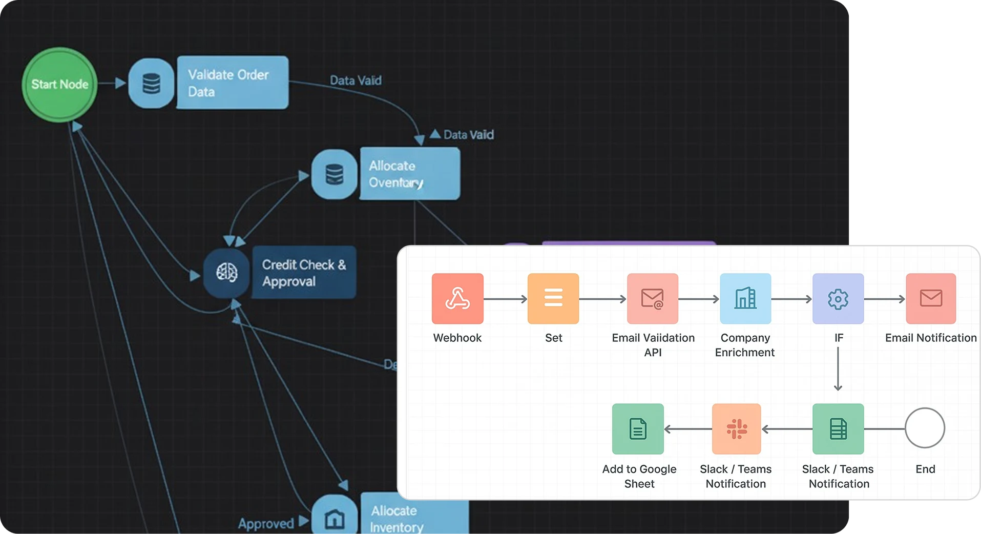Select the green spreadsheet node below IF
This screenshot has height=534, width=981.
click(x=838, y=428)
